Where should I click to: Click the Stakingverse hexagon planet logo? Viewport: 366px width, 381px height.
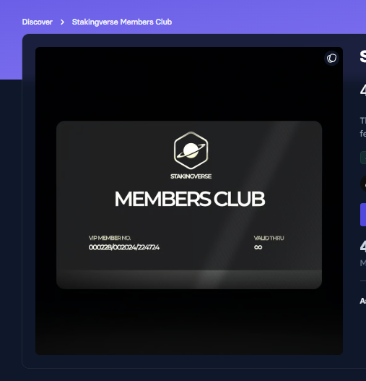191,150
